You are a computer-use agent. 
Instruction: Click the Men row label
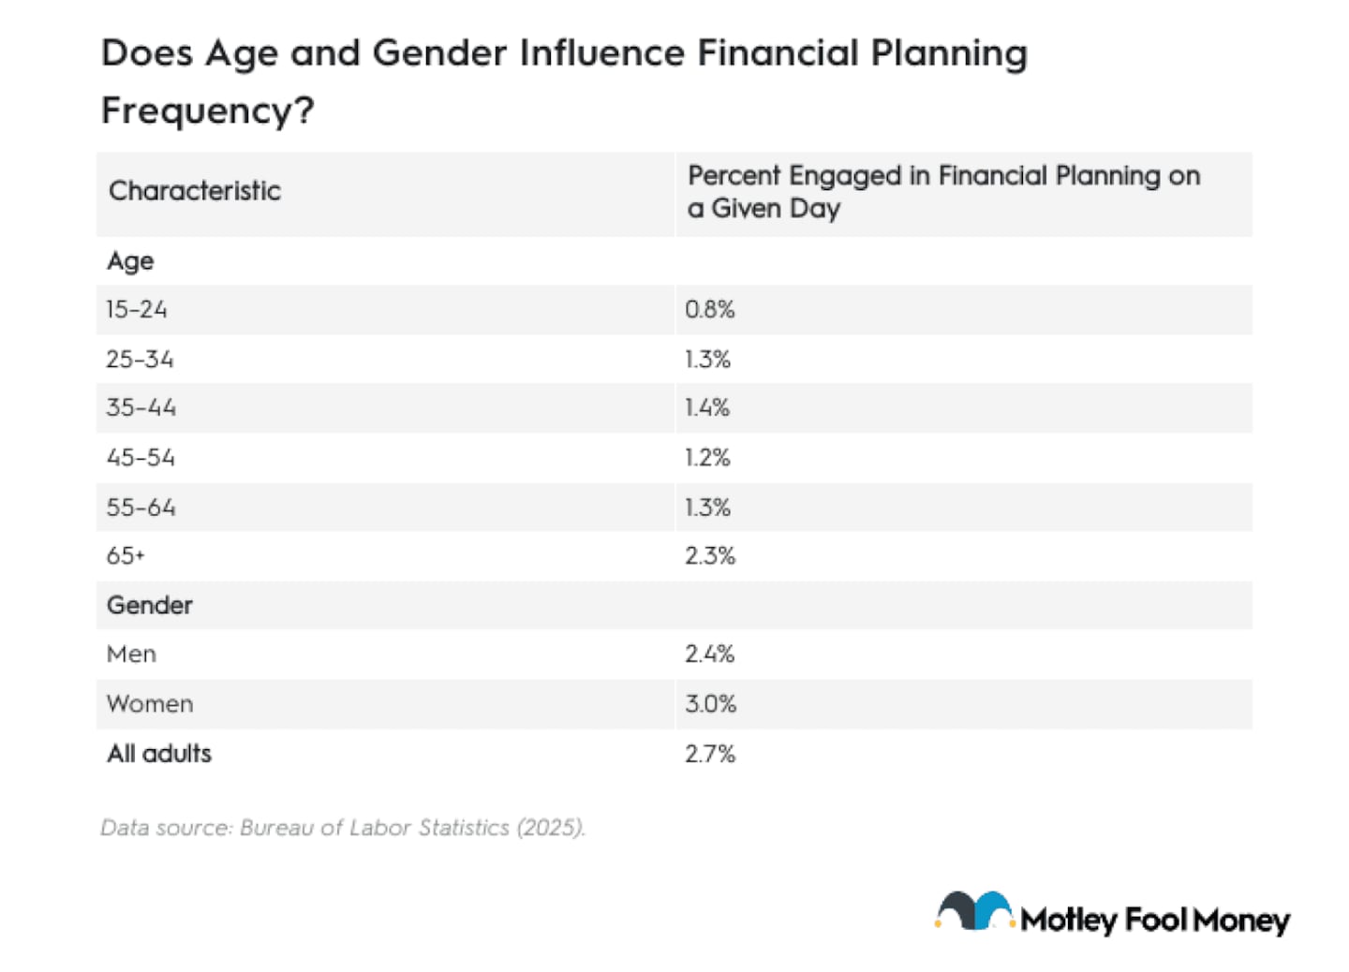[x=131, y=655]
